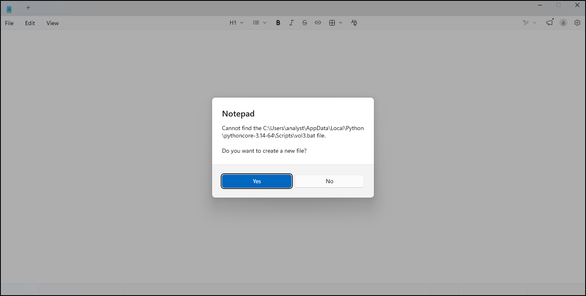Image resolution: width=586 pixels, height=296 pixels.
Task: Open the list formatting dropdown
Action: [x=260, y=23]
